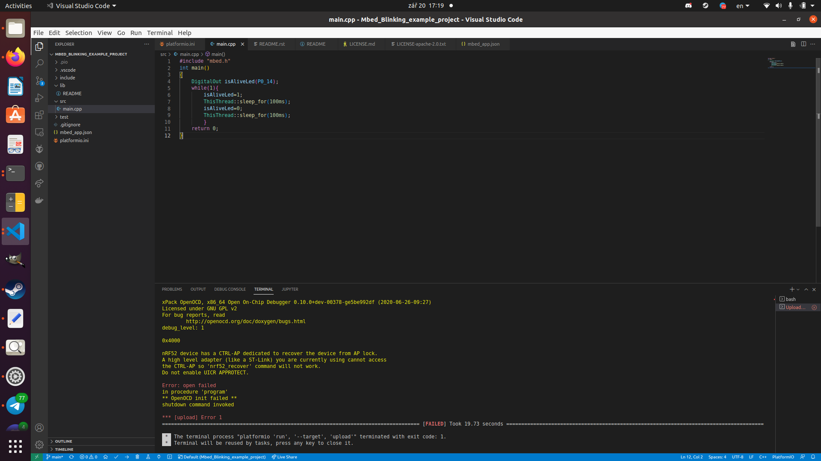821x461 pixels.
Task: Select the bash terminal in list
Action: tap(797, 299)
